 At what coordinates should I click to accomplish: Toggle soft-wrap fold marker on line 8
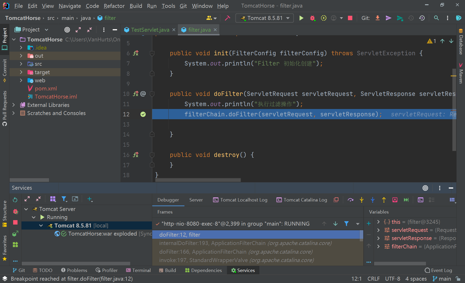click(x=152, y=74)
